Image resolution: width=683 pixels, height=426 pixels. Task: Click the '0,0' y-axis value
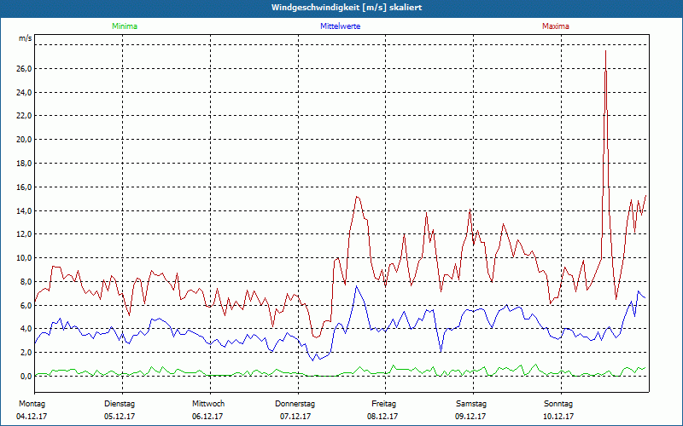pyautogui.click(x=25, y=376)
